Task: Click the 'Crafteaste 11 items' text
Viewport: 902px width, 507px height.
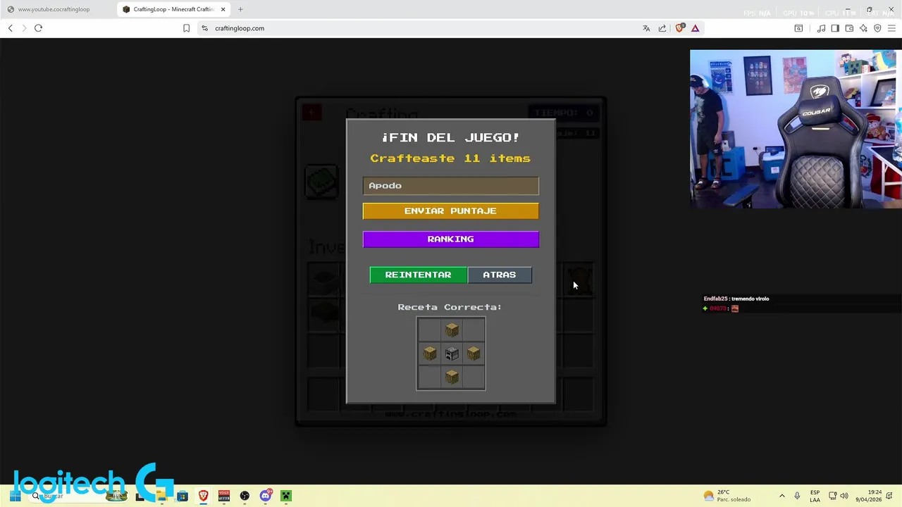Action: point(450,158)
